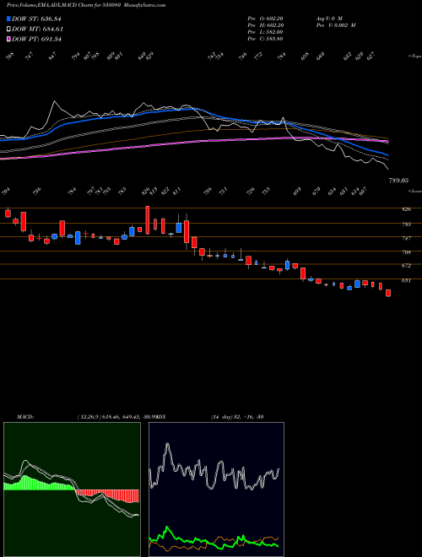Click the 'Avg V: 0 M' volume text
Viewport: 422px width, 557px height.
pyautogui.click(x=328, y=18)
